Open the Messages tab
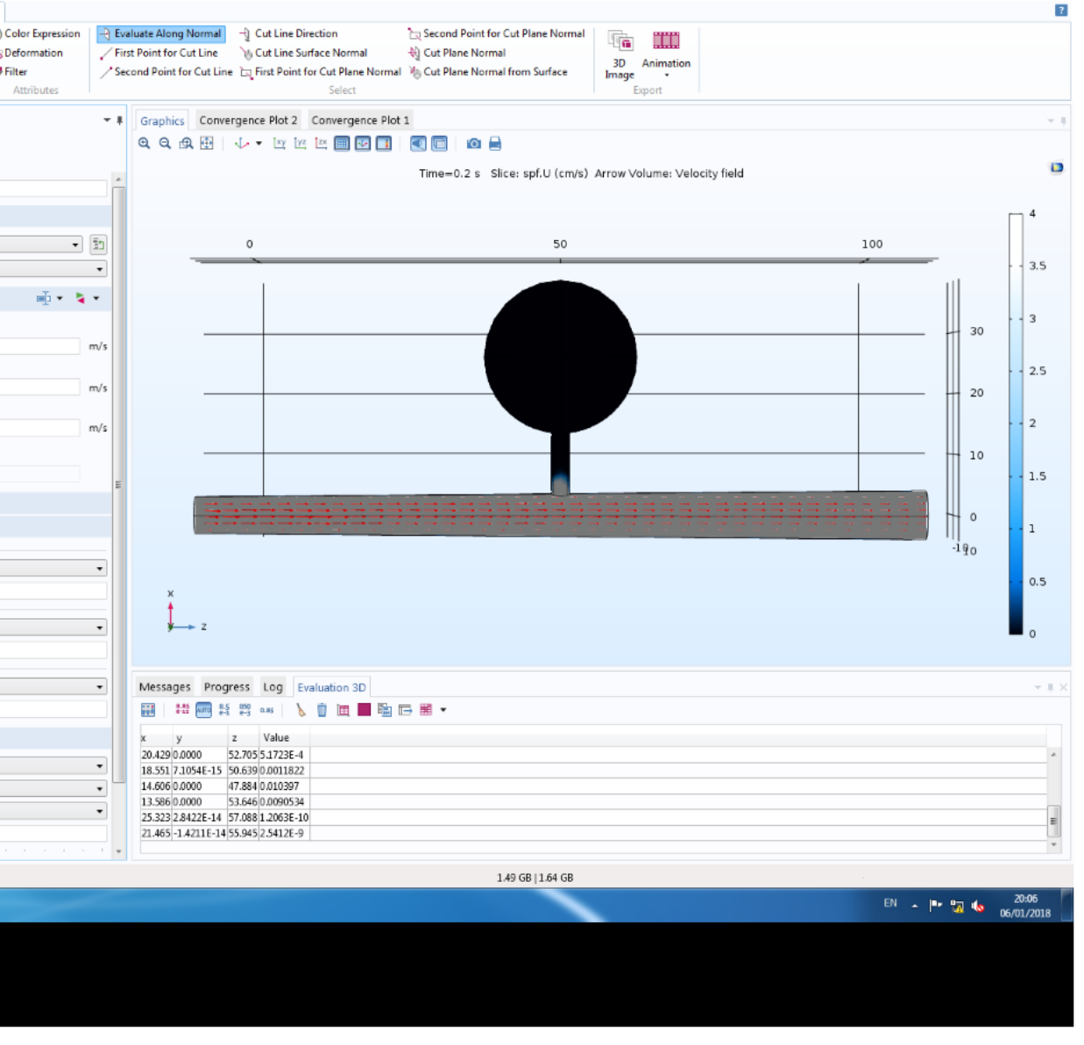Screen dimensions: 1084x1045 (165, 687)
